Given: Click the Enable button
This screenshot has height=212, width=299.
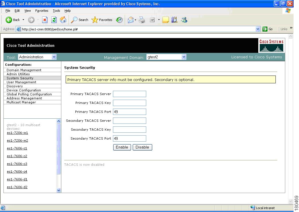Looking at the screenshot, I should (x=122, y=147).
